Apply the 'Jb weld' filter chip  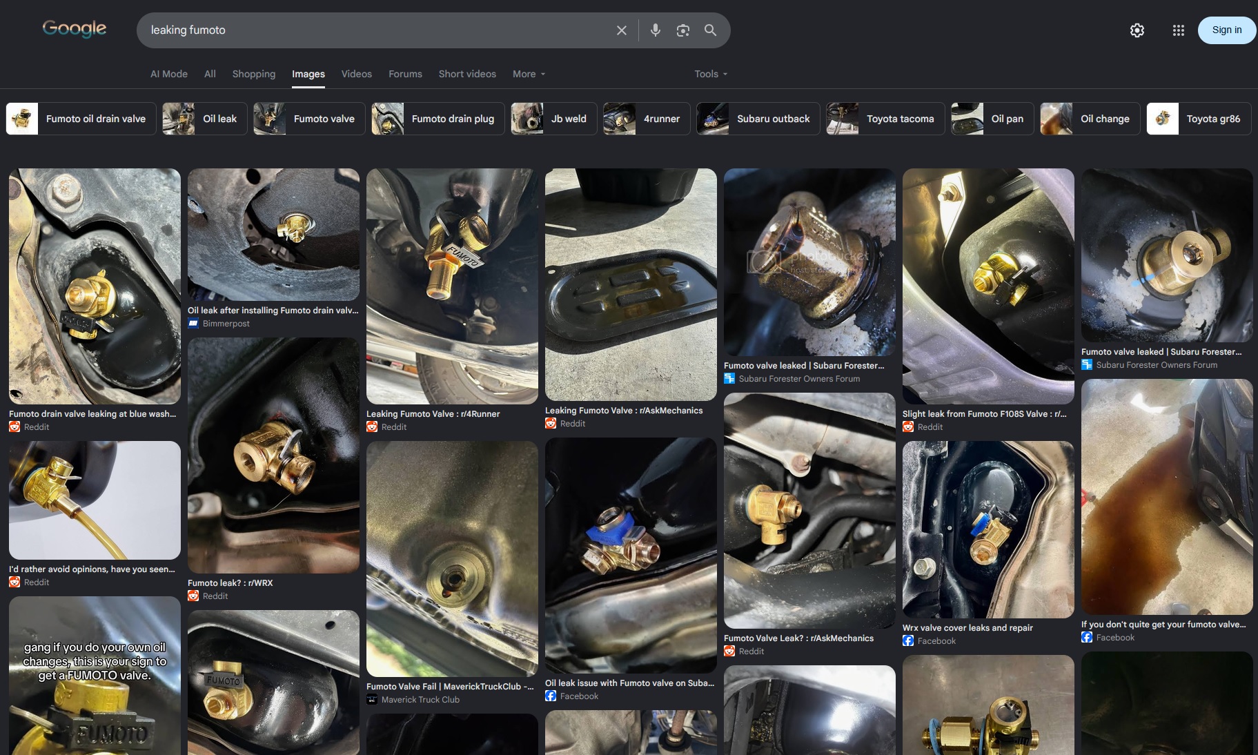[554, 119]
